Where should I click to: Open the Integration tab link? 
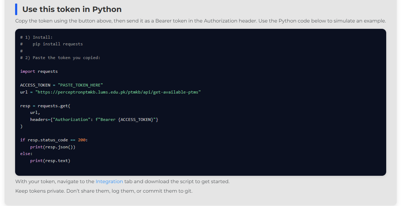tap(109, 182)
